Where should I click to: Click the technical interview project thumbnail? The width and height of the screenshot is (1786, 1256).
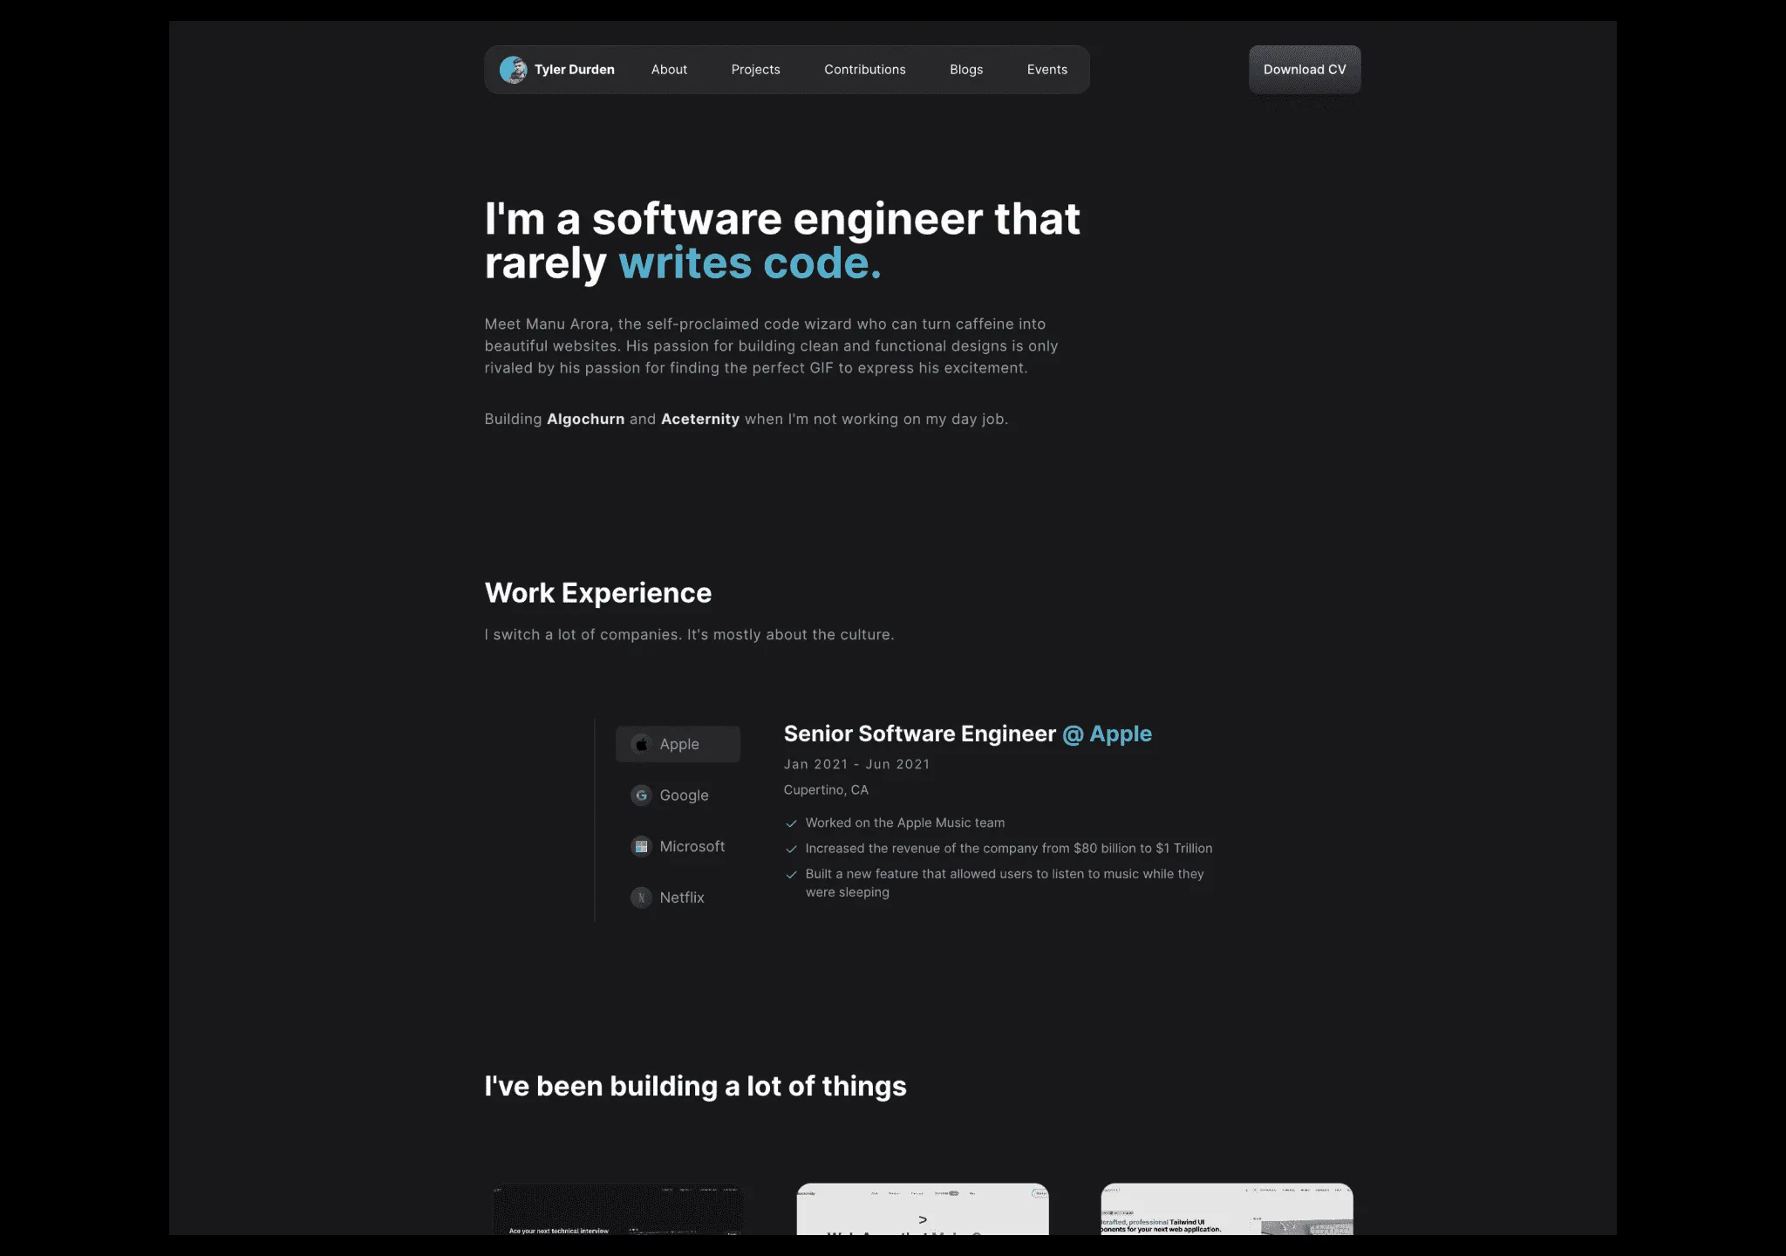617,1212
